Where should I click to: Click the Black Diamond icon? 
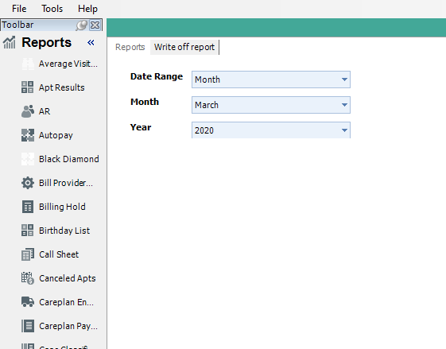tap(28, 159)
